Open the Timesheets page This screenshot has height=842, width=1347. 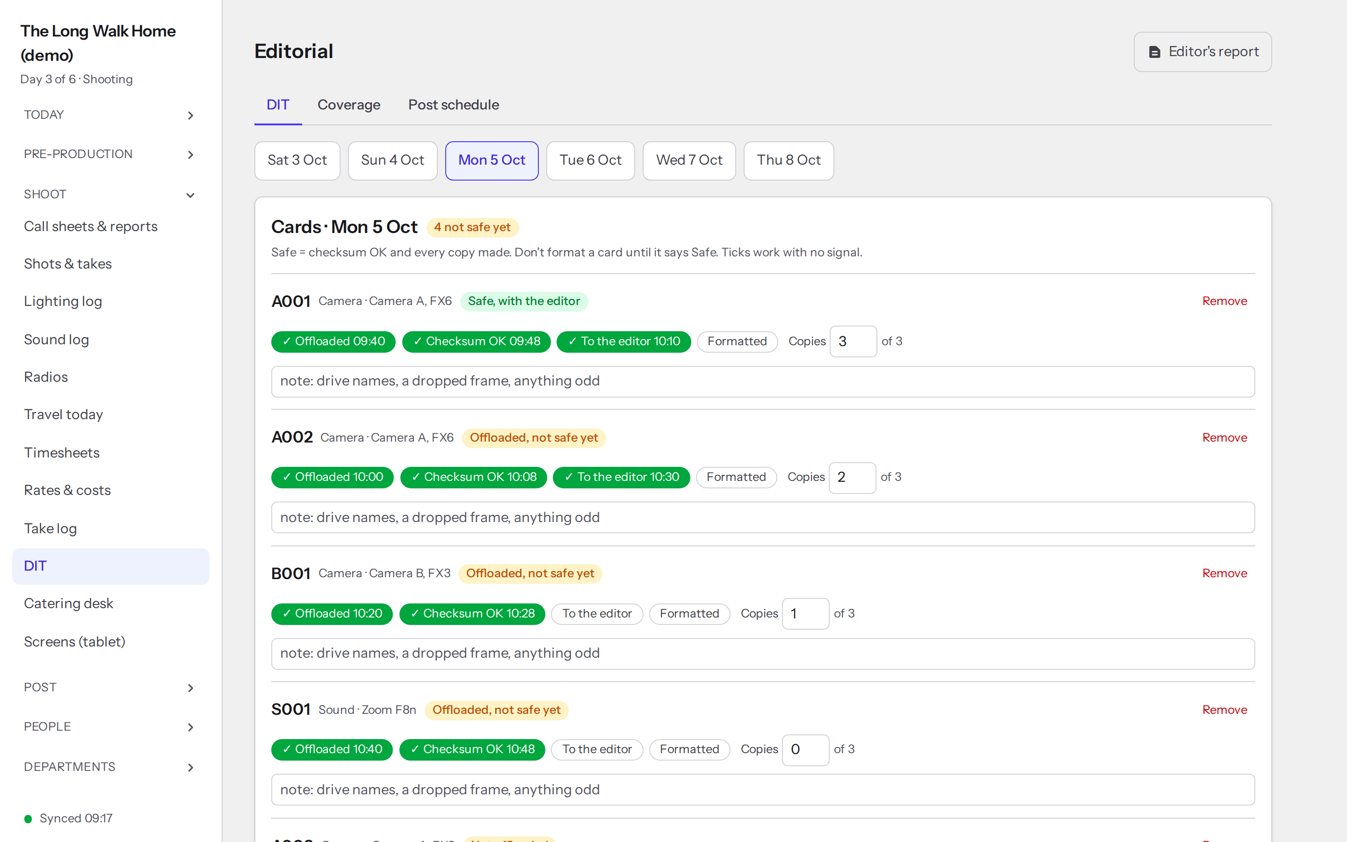click(110, 453)
